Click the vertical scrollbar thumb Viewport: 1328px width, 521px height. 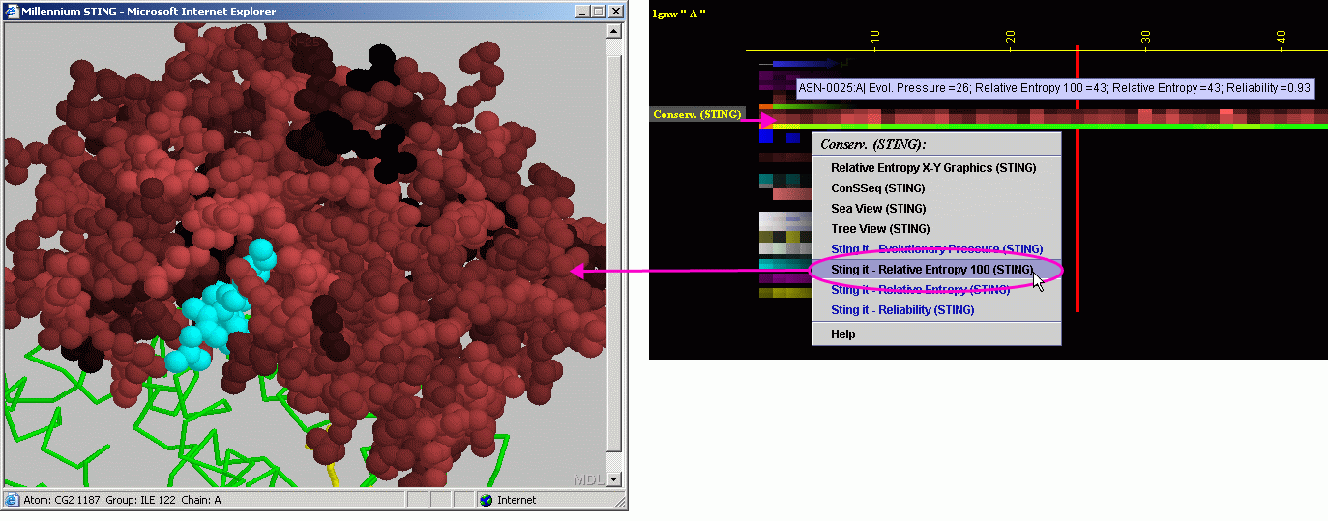point(613,254)
